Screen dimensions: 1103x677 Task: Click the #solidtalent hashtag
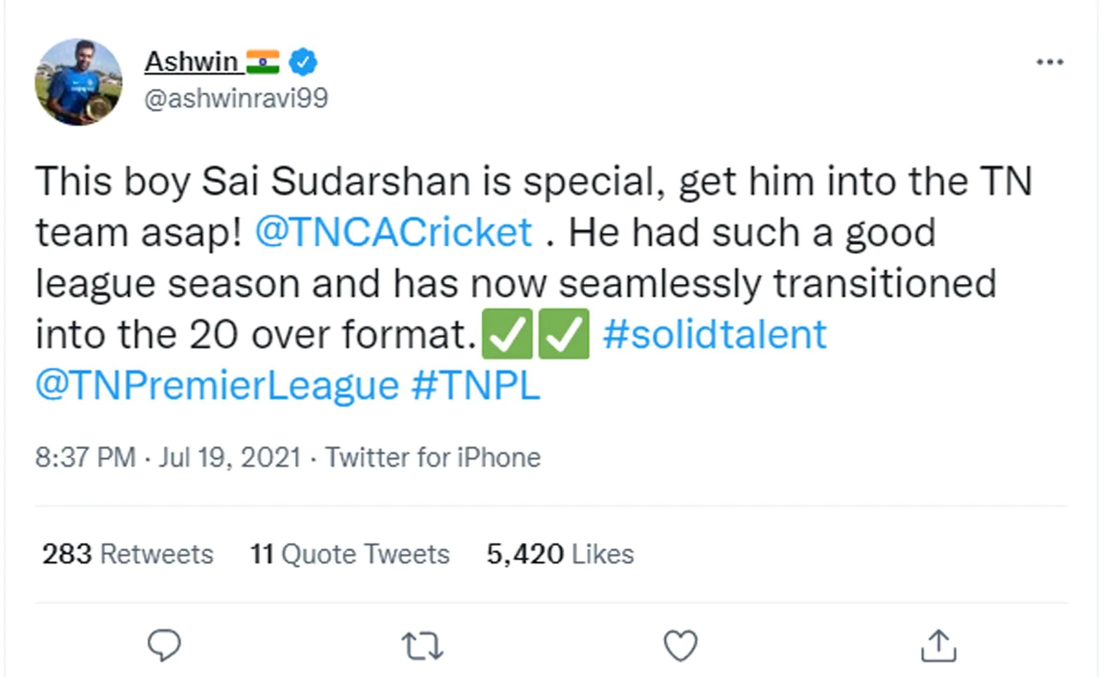(714, 334)
